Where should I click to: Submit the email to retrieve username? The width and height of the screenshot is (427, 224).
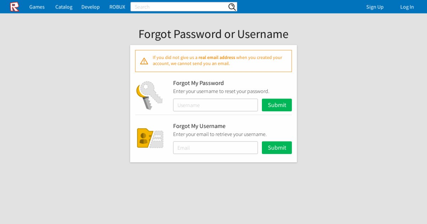point(276,148)
